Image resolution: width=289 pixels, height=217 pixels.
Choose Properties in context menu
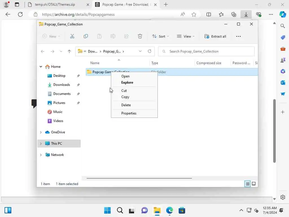tap(134, 113)
